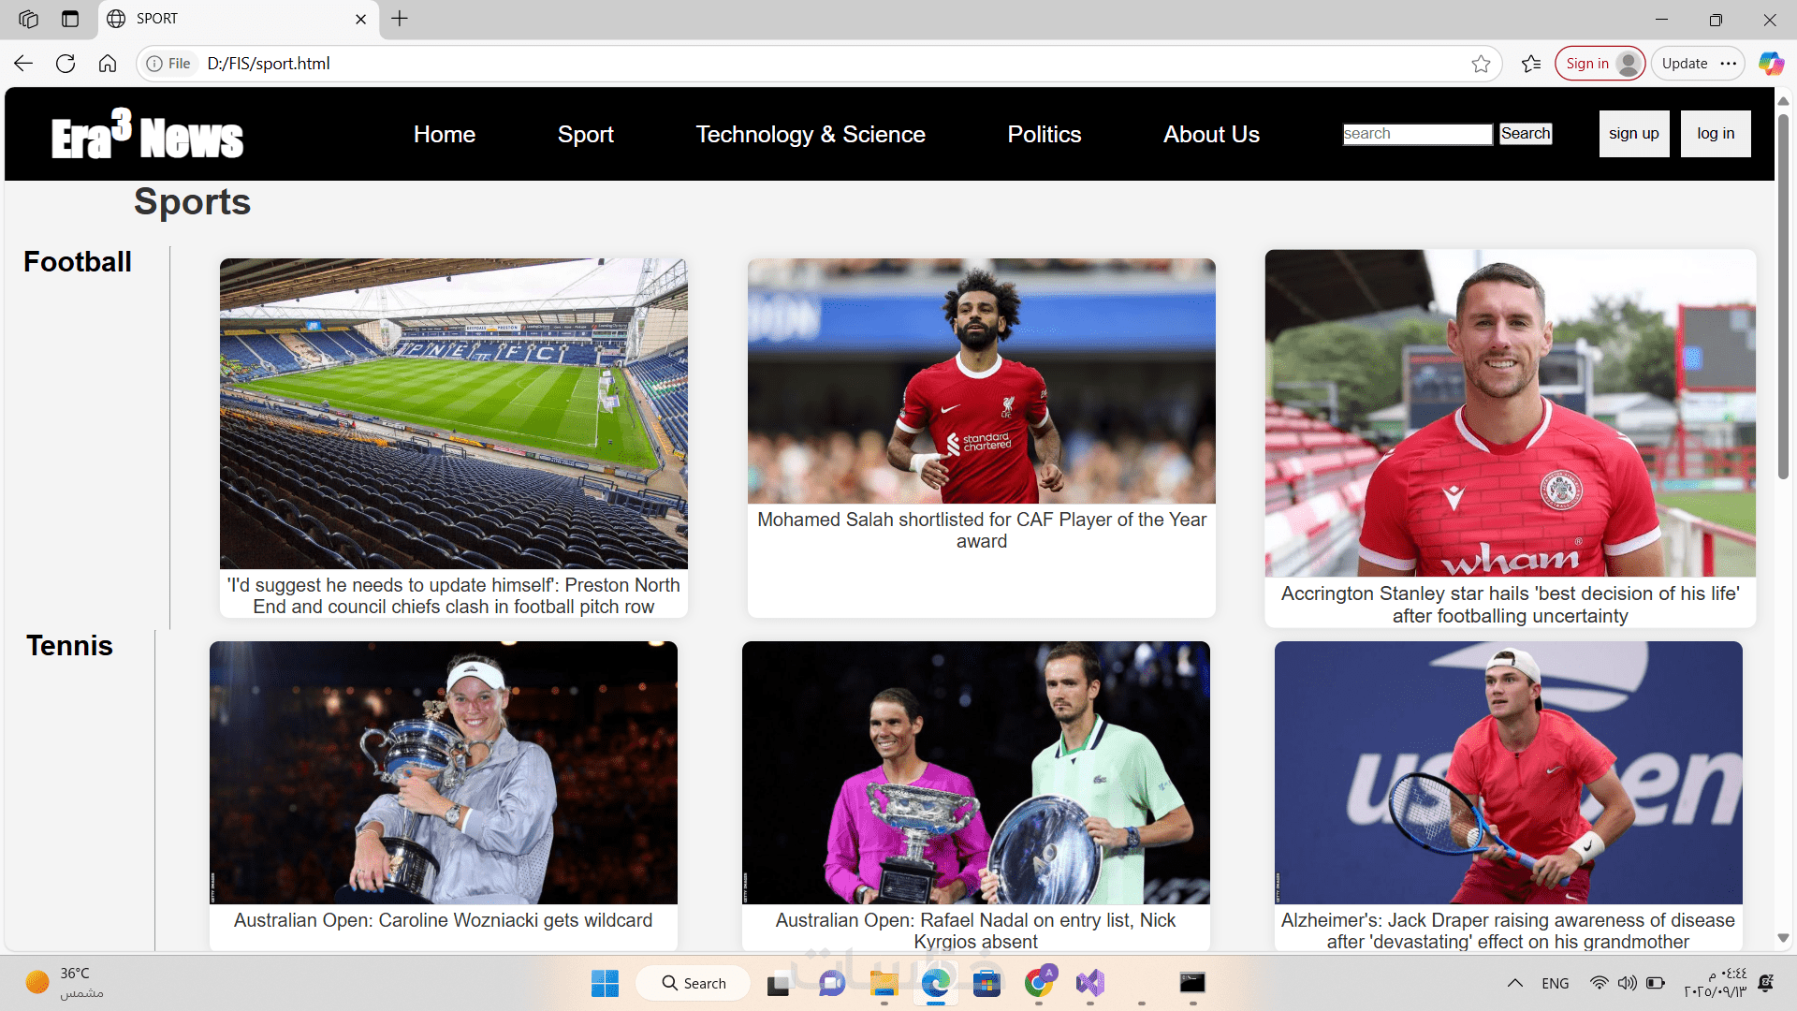Add page to favorites star icon
This screenshot has width=1797, height=1011.
[x=1481, y=64]
